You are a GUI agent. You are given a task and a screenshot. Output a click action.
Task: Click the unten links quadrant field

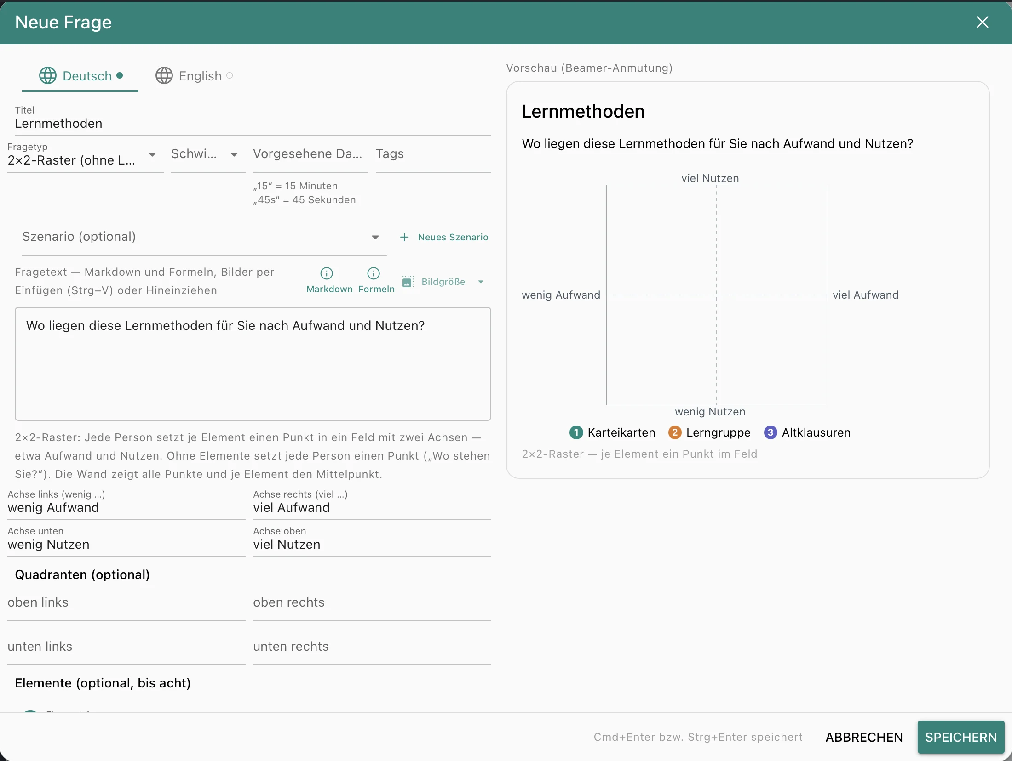126,649
